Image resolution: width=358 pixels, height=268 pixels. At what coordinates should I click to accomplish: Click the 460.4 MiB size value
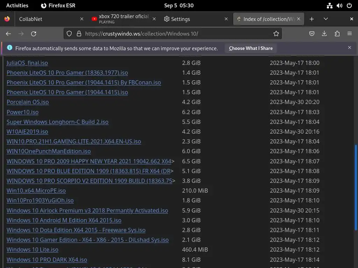[195, 250]
